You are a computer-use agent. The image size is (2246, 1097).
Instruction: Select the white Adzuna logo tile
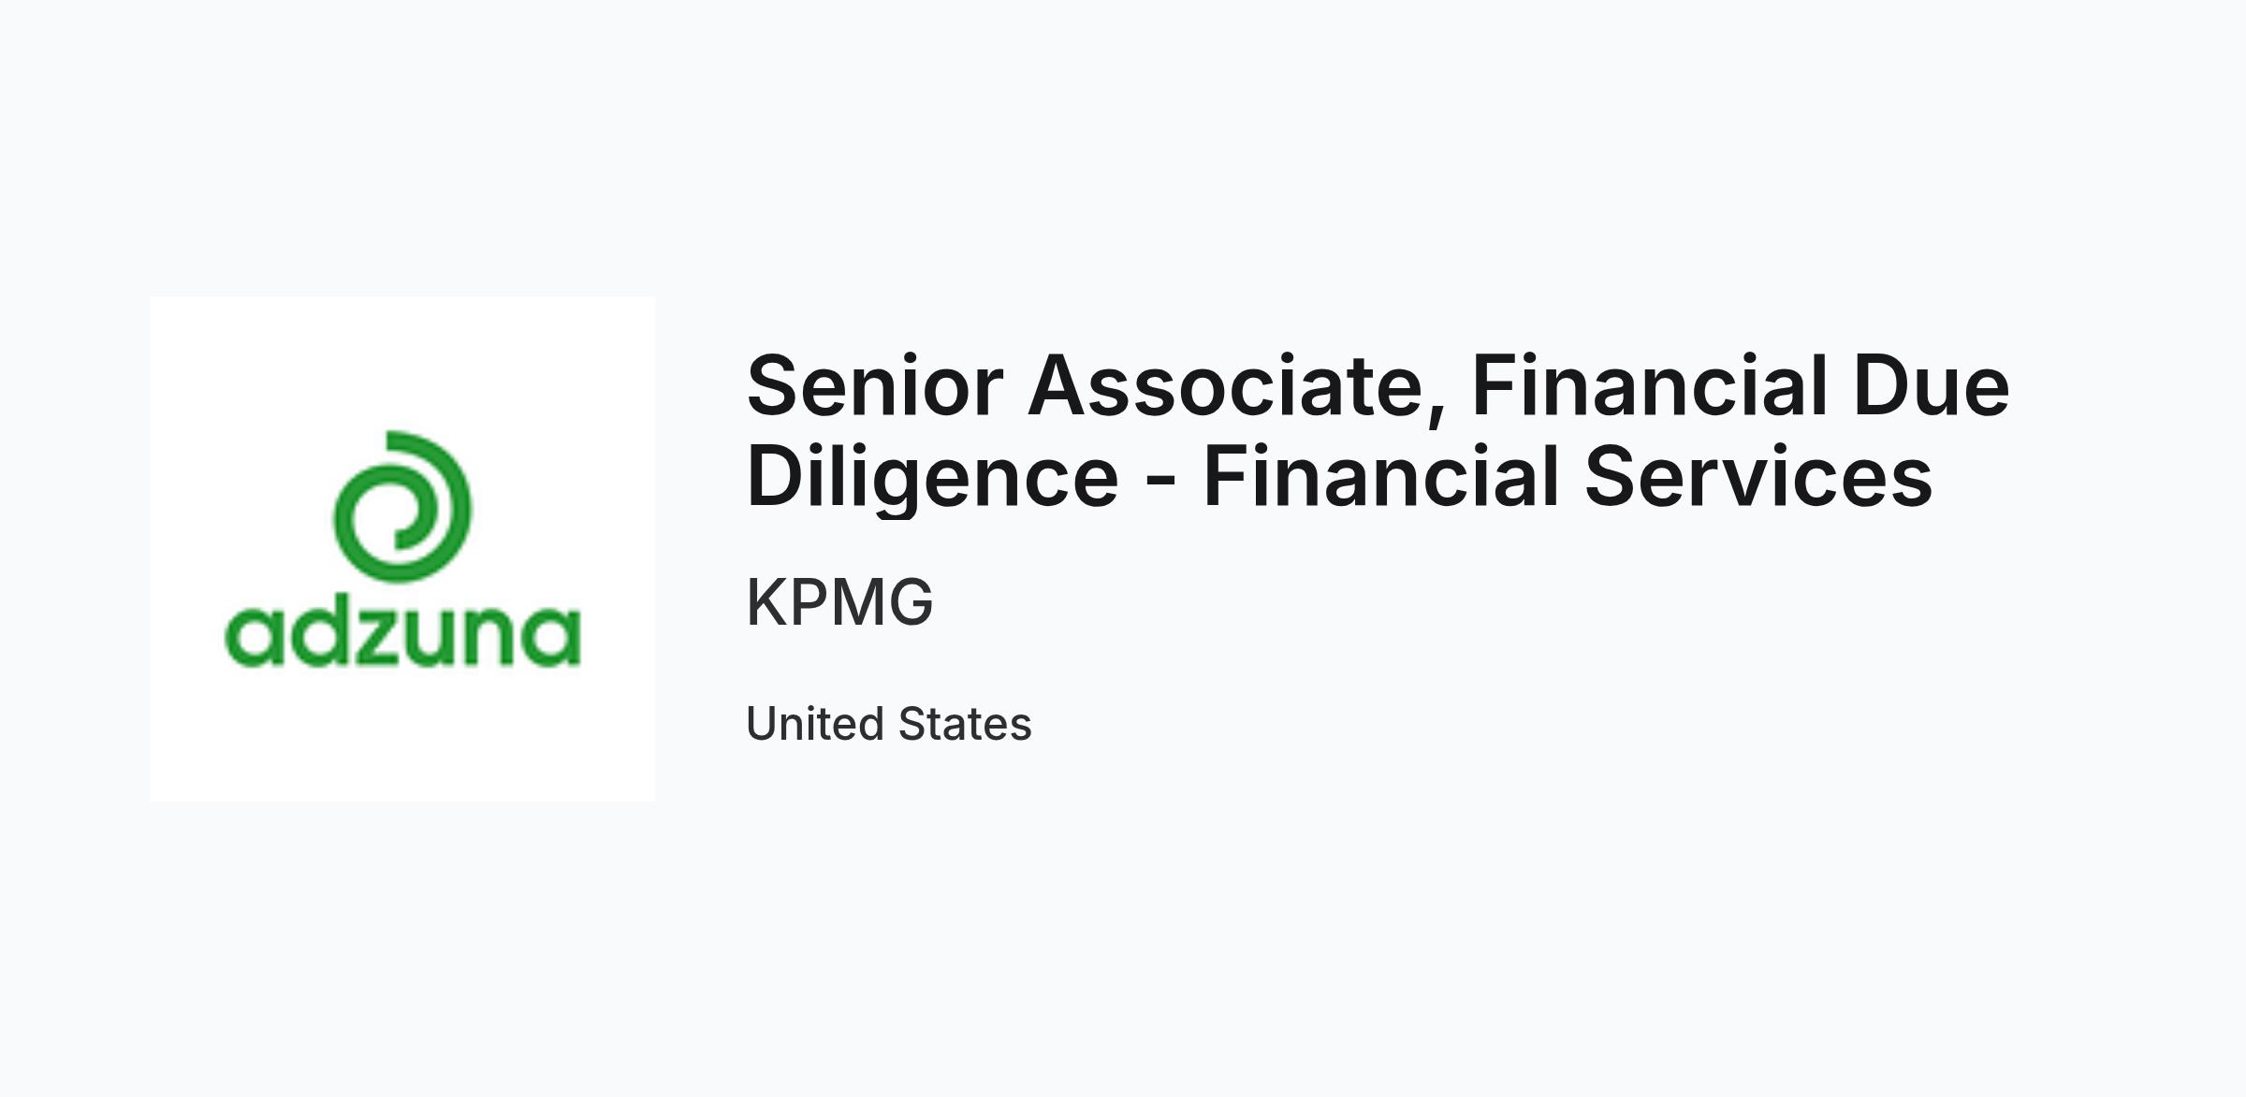pyautogui.click(x=402, y=549)
